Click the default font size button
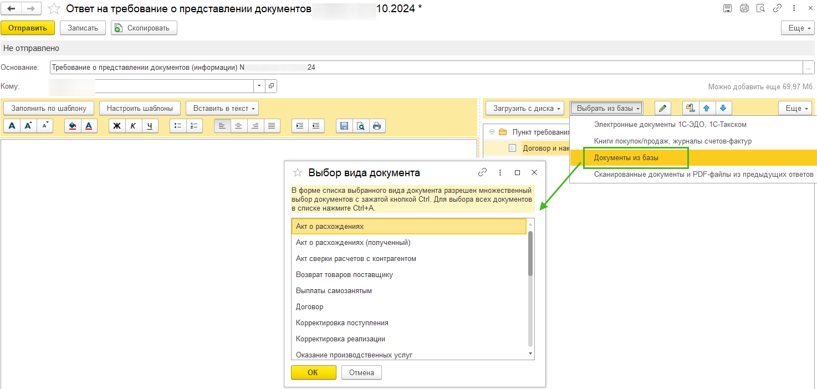The width and height of the screenshot is (817, 389). (12, 126)
